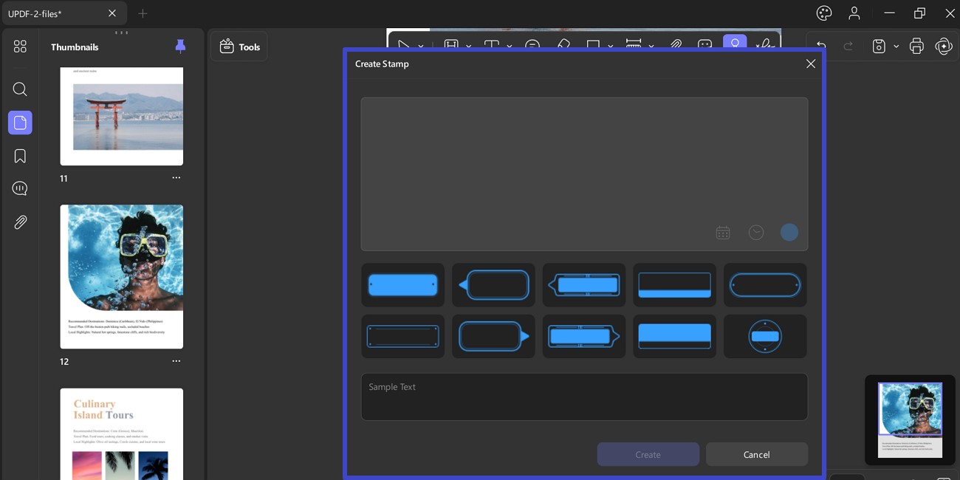Screen dimensions: 960x480
Task: Close the Create Stamp dialog
Action: [x=811, y=64]
